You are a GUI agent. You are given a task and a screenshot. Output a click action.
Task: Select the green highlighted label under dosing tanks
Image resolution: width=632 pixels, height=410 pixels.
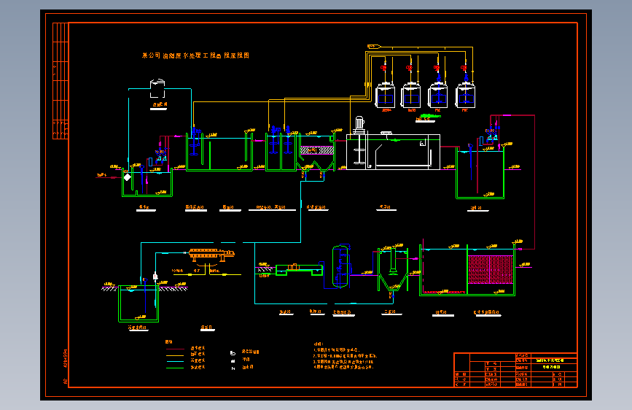point(428,116)
